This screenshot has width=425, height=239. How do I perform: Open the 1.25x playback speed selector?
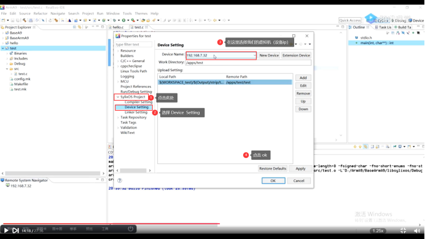pyautogui.click(x=378, y=230)
